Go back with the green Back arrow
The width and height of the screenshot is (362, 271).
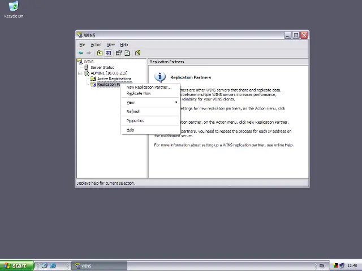tap(80, 53)
